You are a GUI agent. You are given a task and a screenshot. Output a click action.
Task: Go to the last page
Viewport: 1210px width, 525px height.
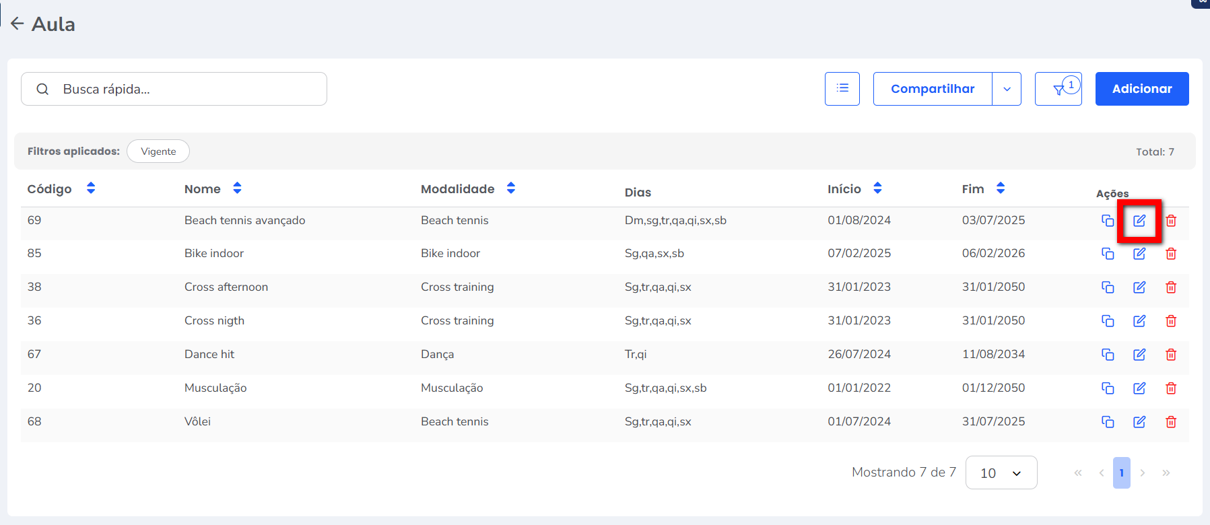pyautogui.click(x=1166, y=473)
